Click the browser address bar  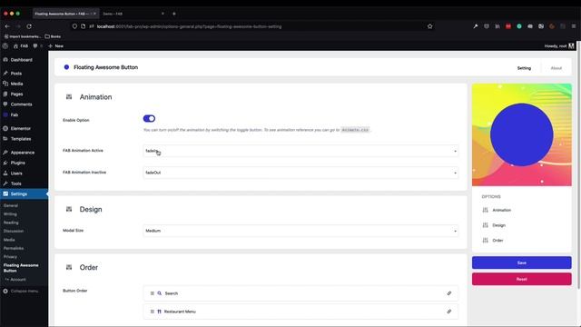pyautogui.click(x=252, y=26)
